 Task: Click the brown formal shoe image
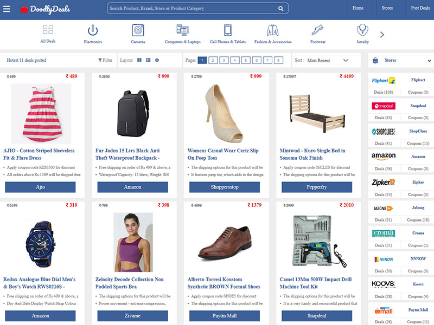click(x=225, y=242)
